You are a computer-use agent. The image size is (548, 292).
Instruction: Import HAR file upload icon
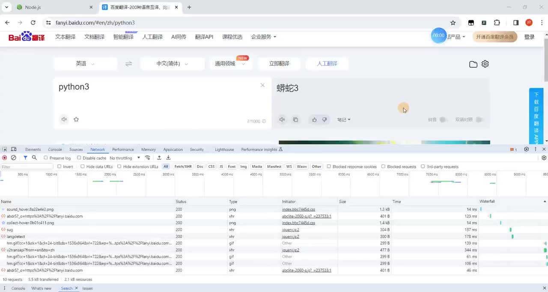[159, 158]
